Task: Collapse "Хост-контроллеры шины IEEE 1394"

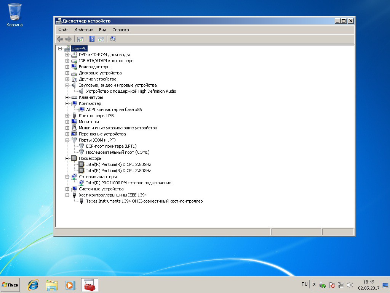Action: tap(67, 195)
